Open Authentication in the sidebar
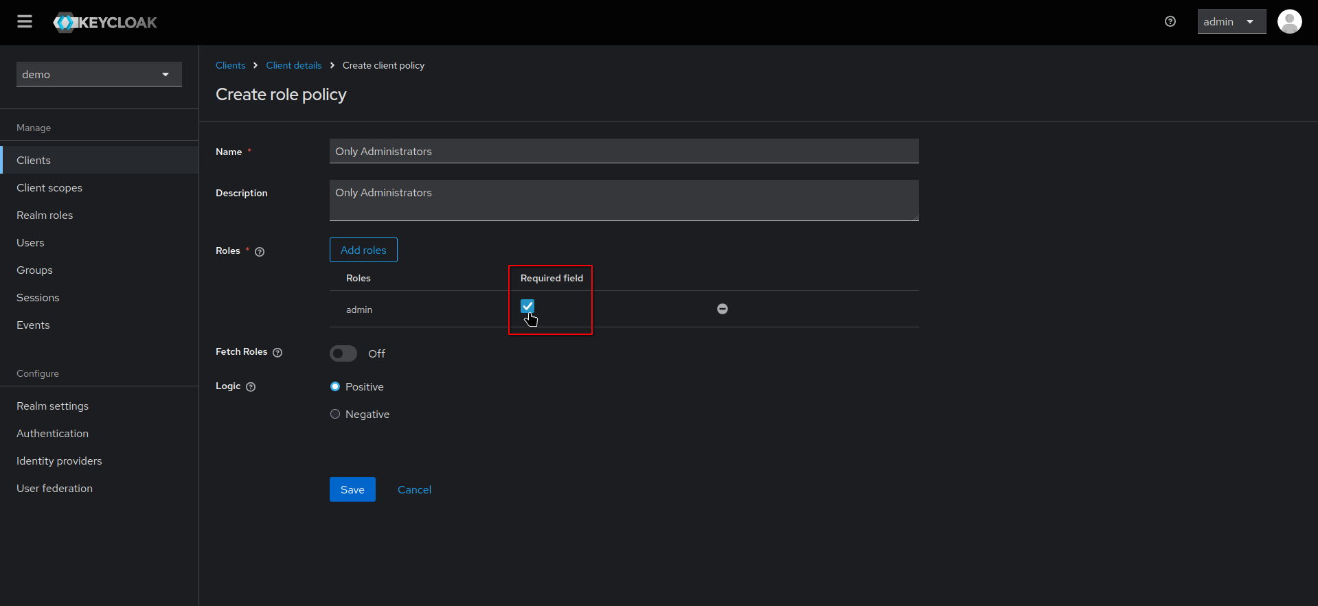The height and width of the screenshot is (606, 1318). [100, 433]
